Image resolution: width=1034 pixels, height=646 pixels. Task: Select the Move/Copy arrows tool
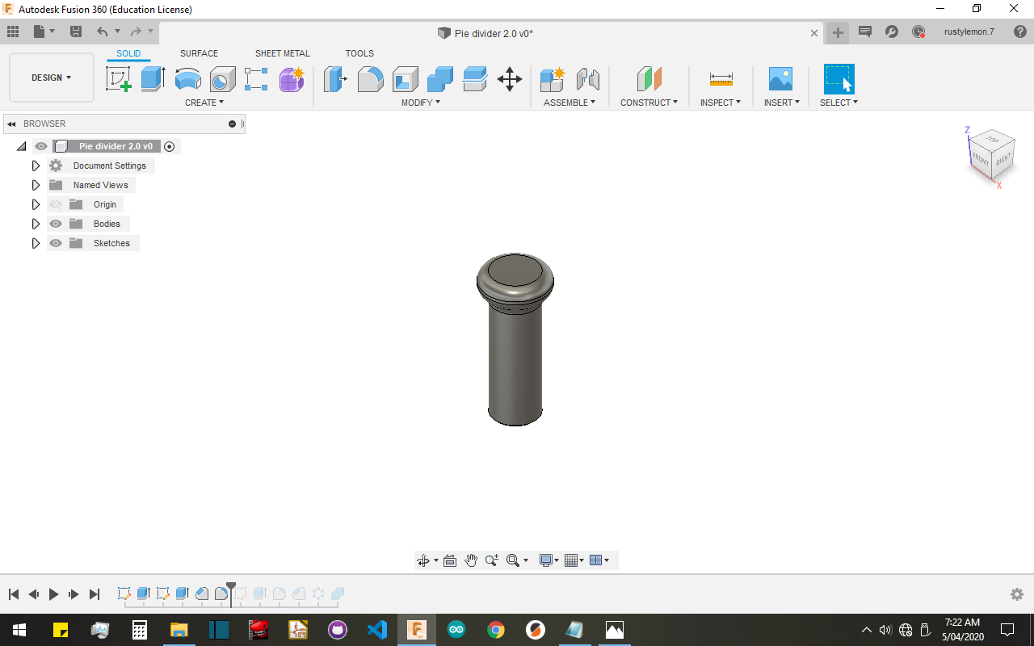510,79
